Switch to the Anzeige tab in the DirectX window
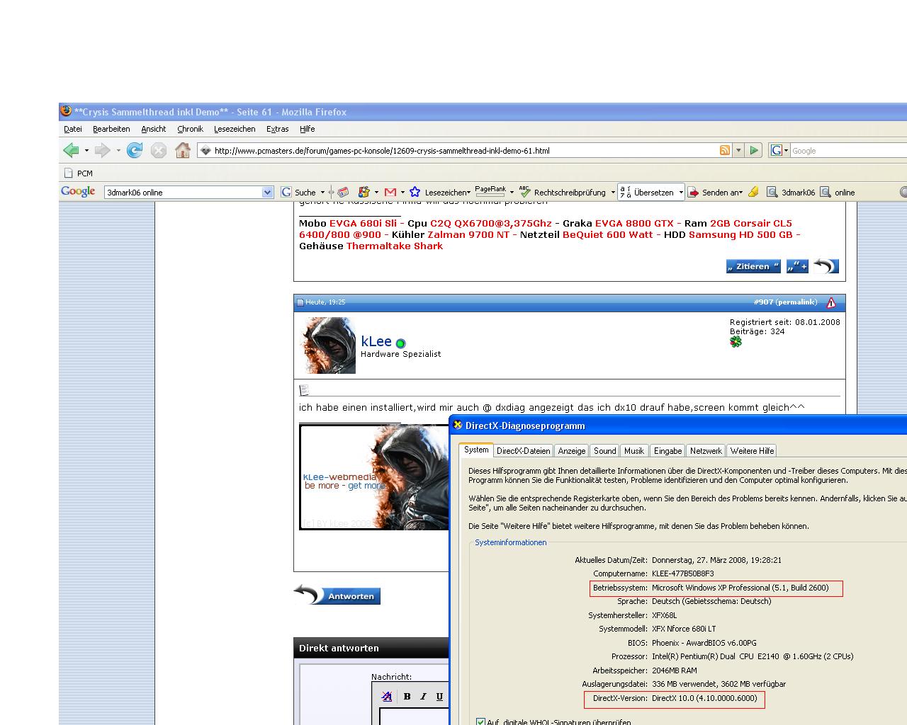This screenshot has width=907, height=725. (571, 451)
